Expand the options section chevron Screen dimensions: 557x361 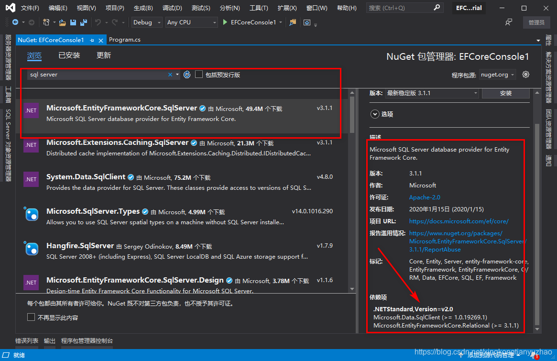(x=375, y=114)
